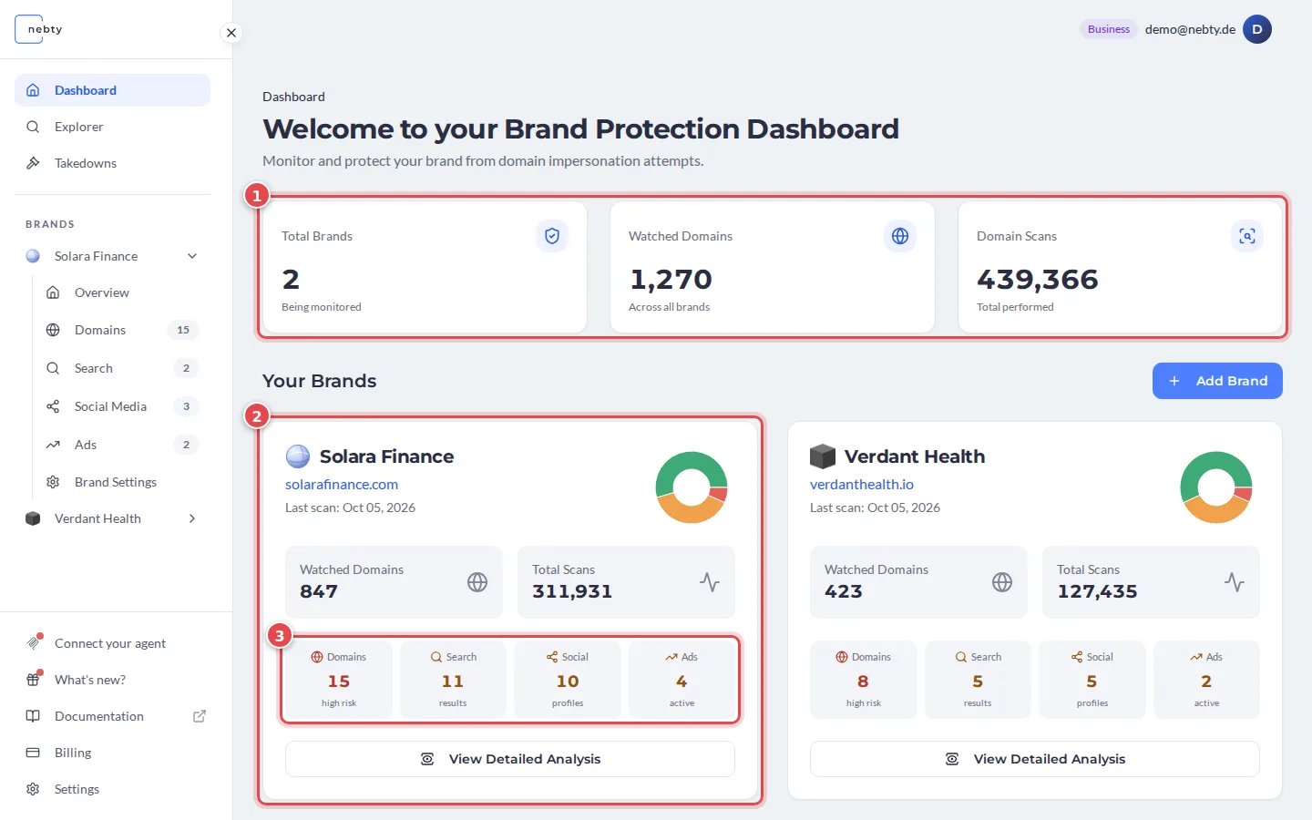
Task: Click the Solara Finance donut chart
Action: pos(692,487)
